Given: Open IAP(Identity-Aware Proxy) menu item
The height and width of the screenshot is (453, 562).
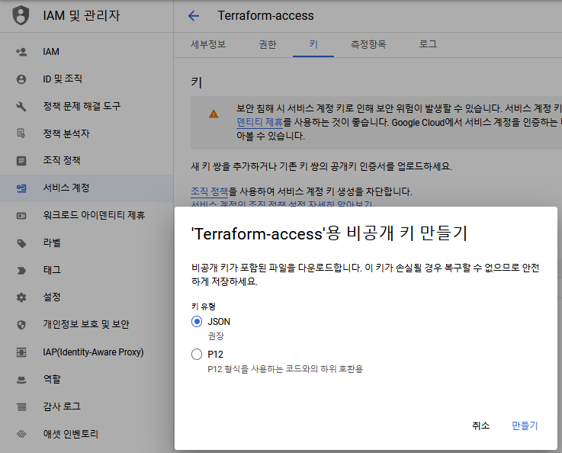Looking at the screenshot, I should click(x=93, y=352).
